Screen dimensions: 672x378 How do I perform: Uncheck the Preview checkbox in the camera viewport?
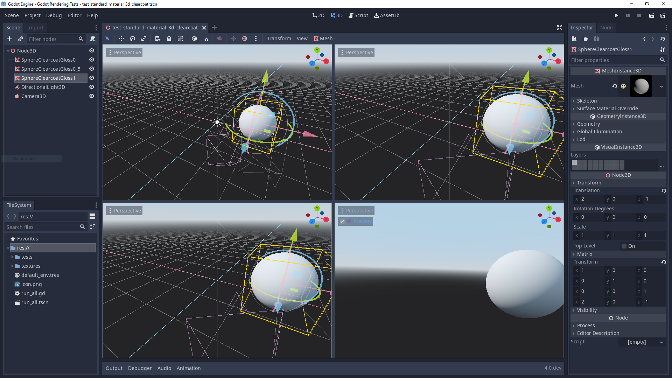[x=342, y=221]
